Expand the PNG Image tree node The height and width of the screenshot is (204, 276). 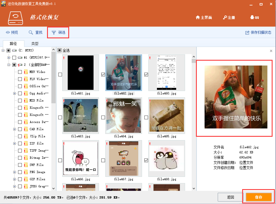(x=14, y=172)
